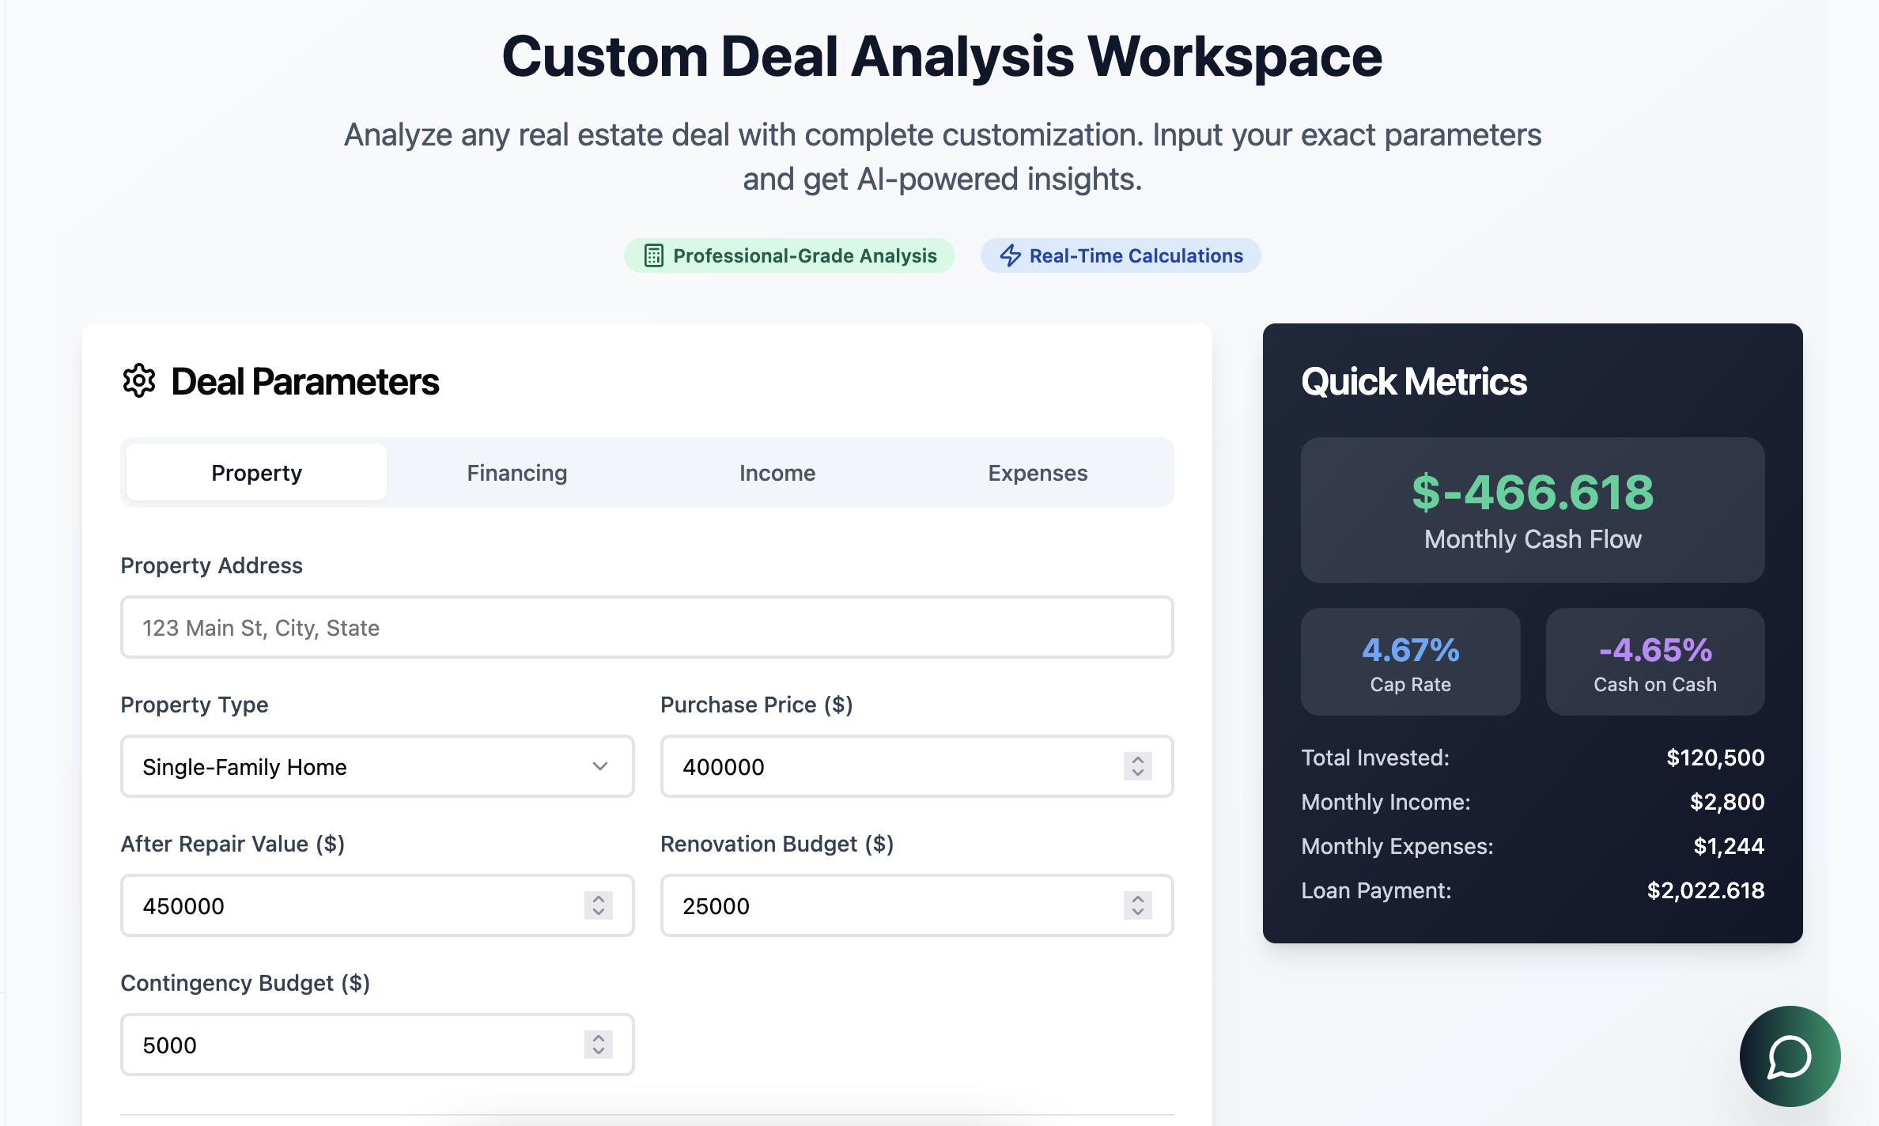Screen dimensions: 1879x1126
Task: Click the Total Invested $120,500 value
Action: (x=1715, y=758)
